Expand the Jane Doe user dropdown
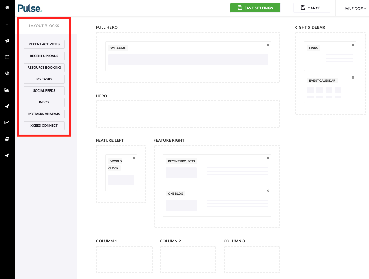The height and width of the screenshot is (279, 369). coord(355,9)
